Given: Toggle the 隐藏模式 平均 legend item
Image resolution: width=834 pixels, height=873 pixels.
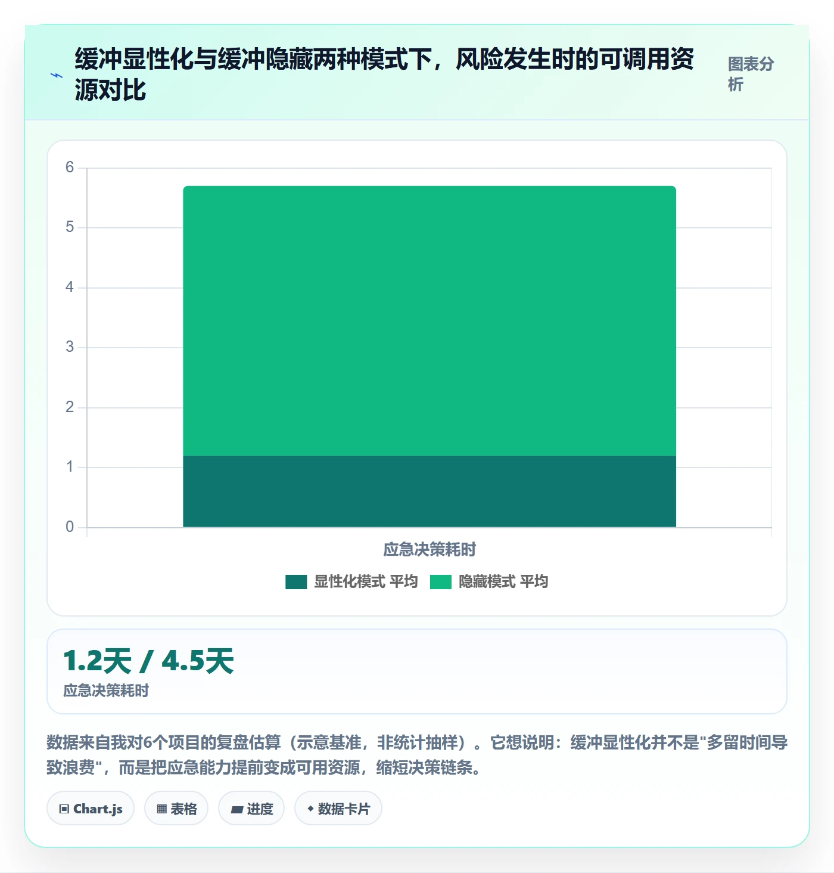Looking at the screenshot, I should coord(489,581).
